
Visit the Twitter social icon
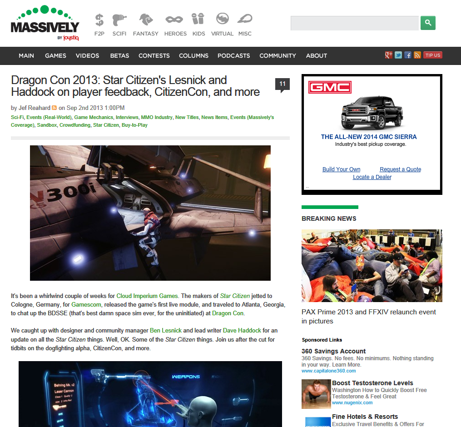[x=398, y=55]
